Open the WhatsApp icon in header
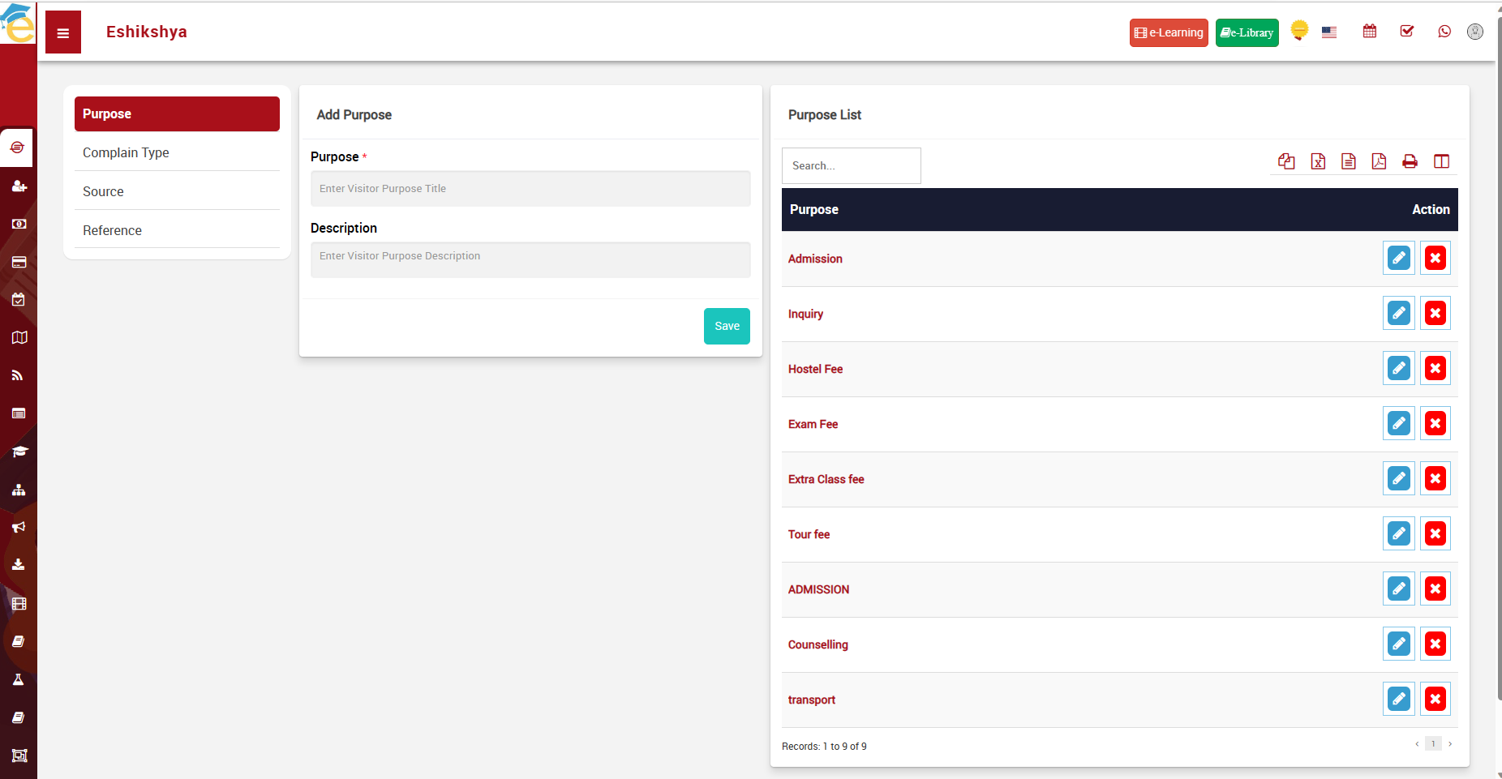 pyautogui.click(x=1444, y=32)
